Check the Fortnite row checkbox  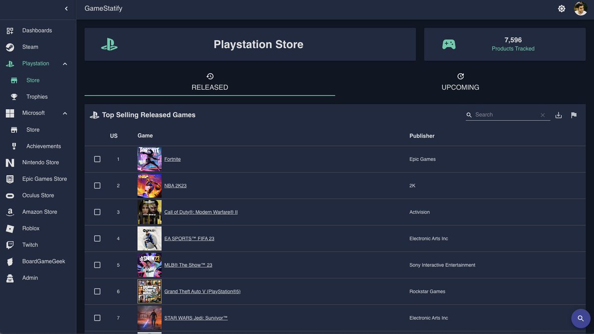tap(97, 159)
